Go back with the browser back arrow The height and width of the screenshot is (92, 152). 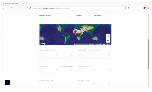4,8
